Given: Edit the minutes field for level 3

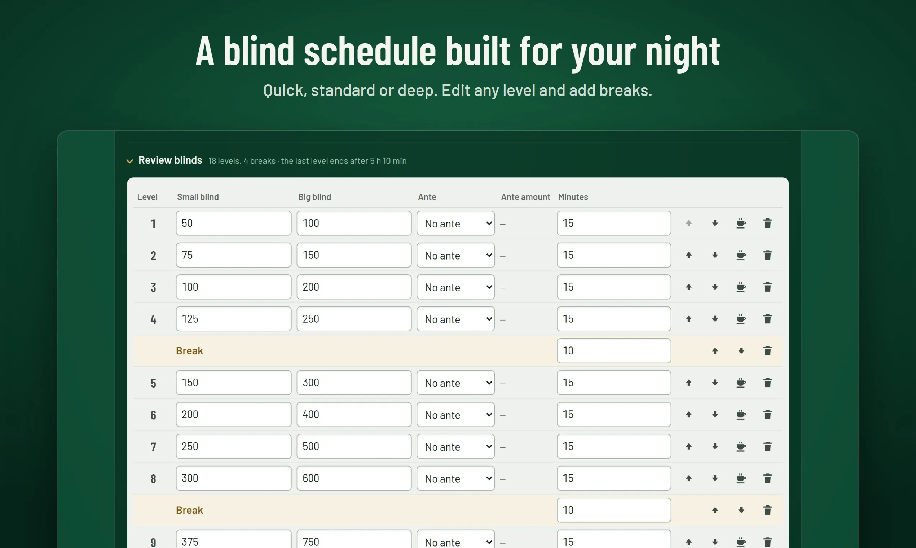Looking at the screenshot, I should pyautogui.click(x=614, y=287).
